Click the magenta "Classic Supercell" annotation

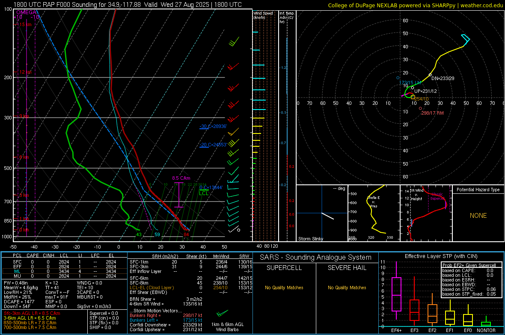[437, 196]
